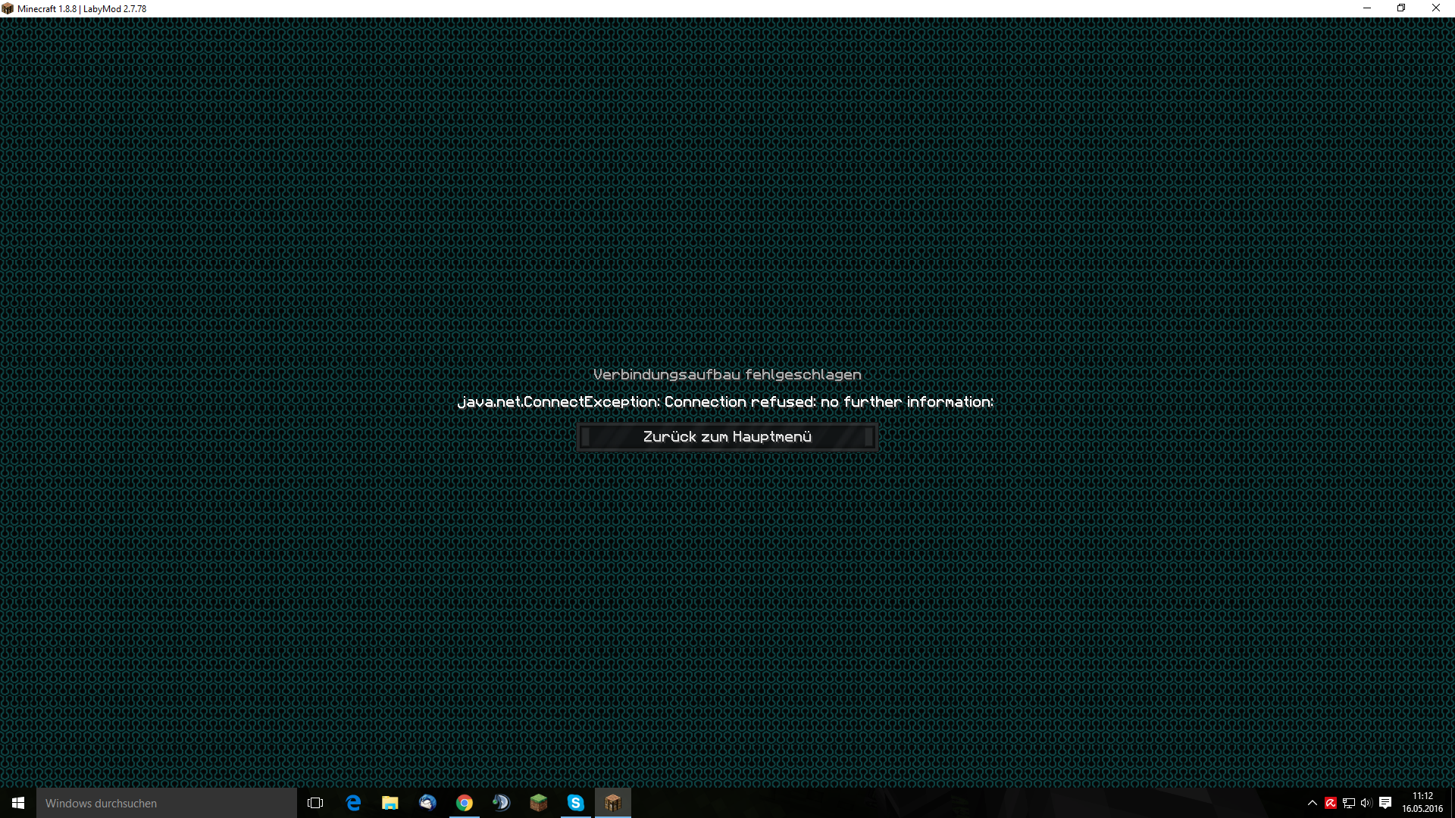Click the Minecraft grass block taskbar icon
Image resolution: width=1455 pixels, height=818 pixels.
tap(539, 803)
